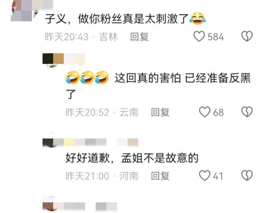The width and height of the screenshot is (267, 213).
Task: Dislike the comment from 吉林 with broken heart
Action: 247,36
